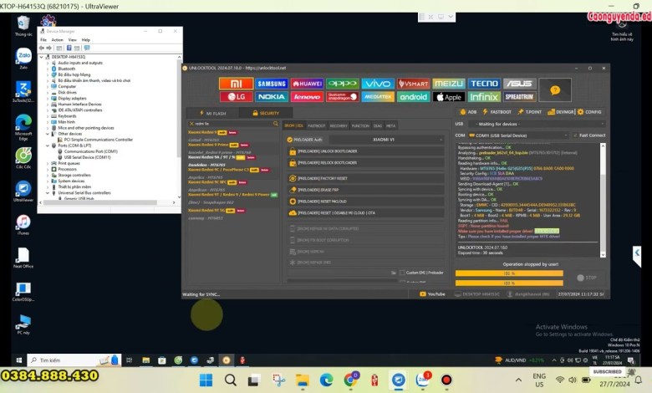The width and height of the screenshot is (652, 393).
Task: Collapse Universal Serial Bus controllers node
Action: tap(48, 193)
